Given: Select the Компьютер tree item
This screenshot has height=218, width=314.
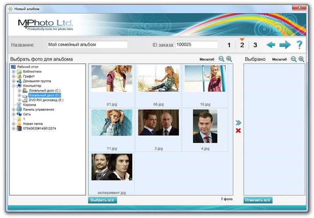Looking at the screenshot, I should [x=32, y=86].
